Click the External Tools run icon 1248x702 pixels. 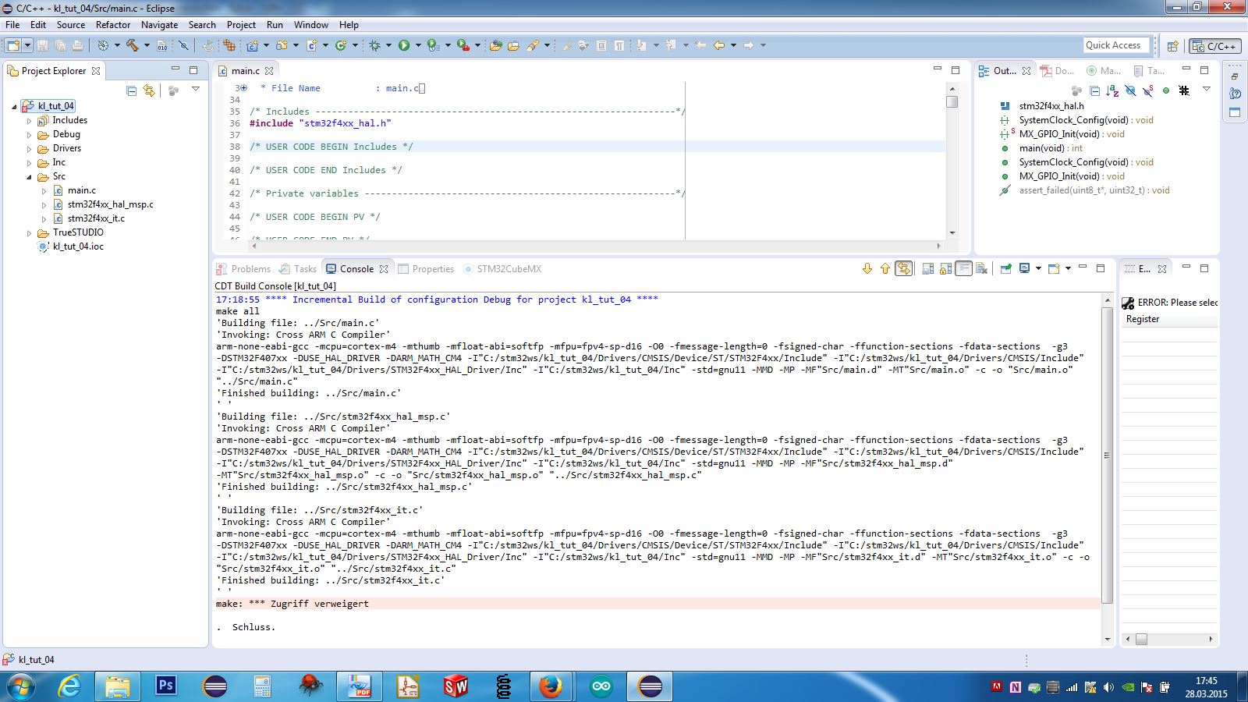(462, 45)
